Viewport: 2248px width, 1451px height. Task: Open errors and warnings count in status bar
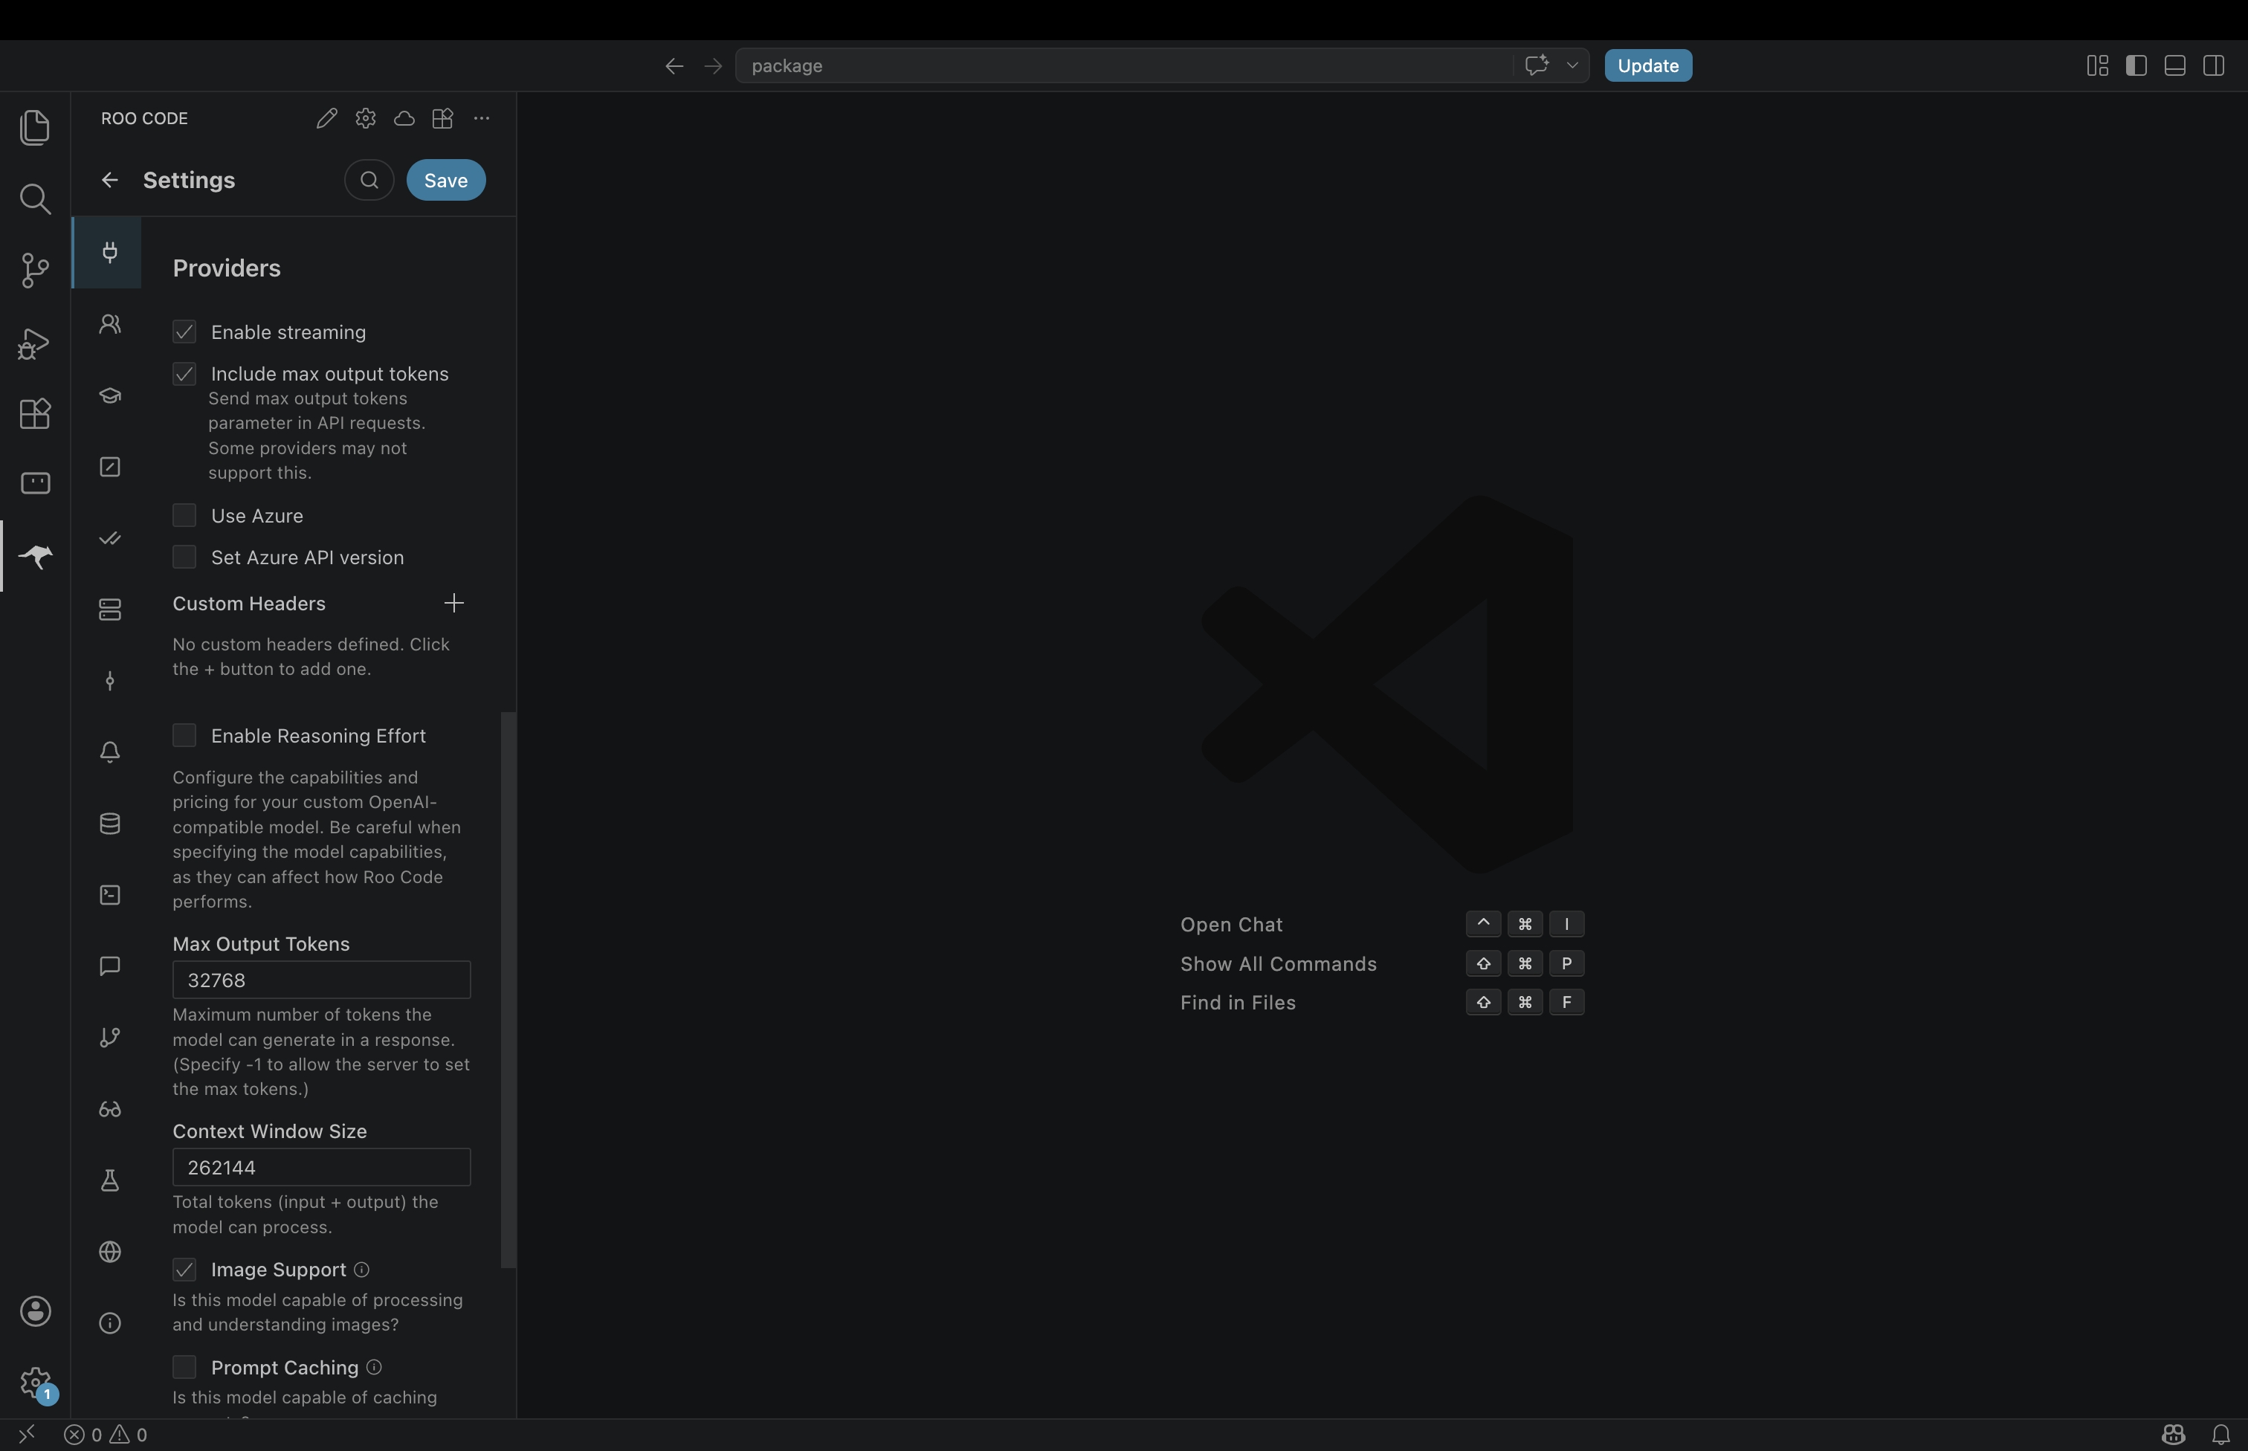click(106, 1434)
